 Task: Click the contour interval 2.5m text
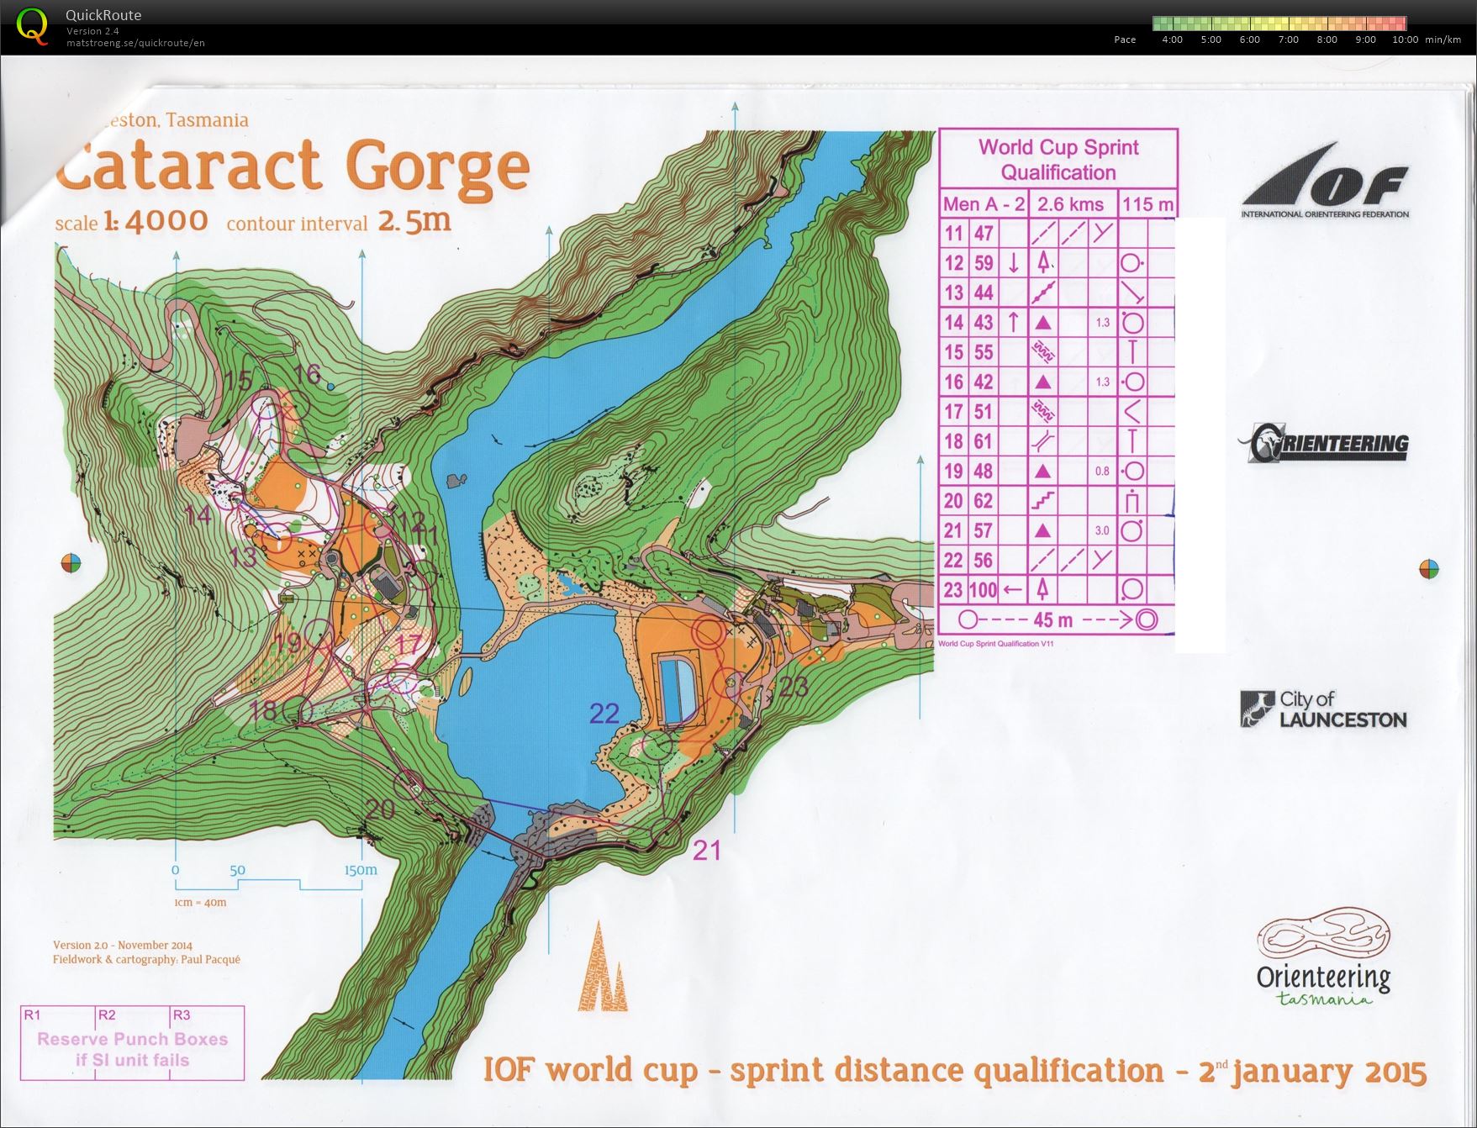[x=339, y=221]
